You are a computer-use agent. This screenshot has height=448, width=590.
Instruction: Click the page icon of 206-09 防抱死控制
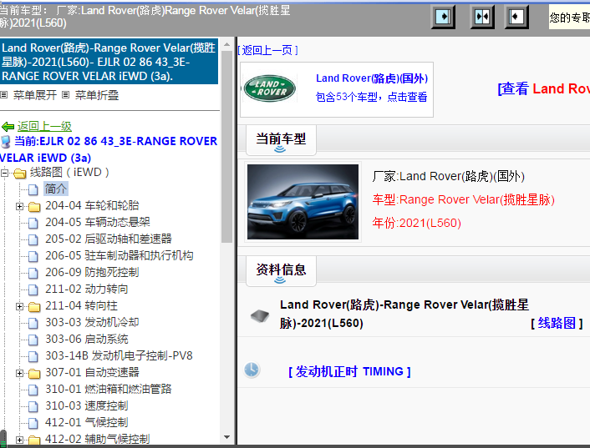pos(33,273)
